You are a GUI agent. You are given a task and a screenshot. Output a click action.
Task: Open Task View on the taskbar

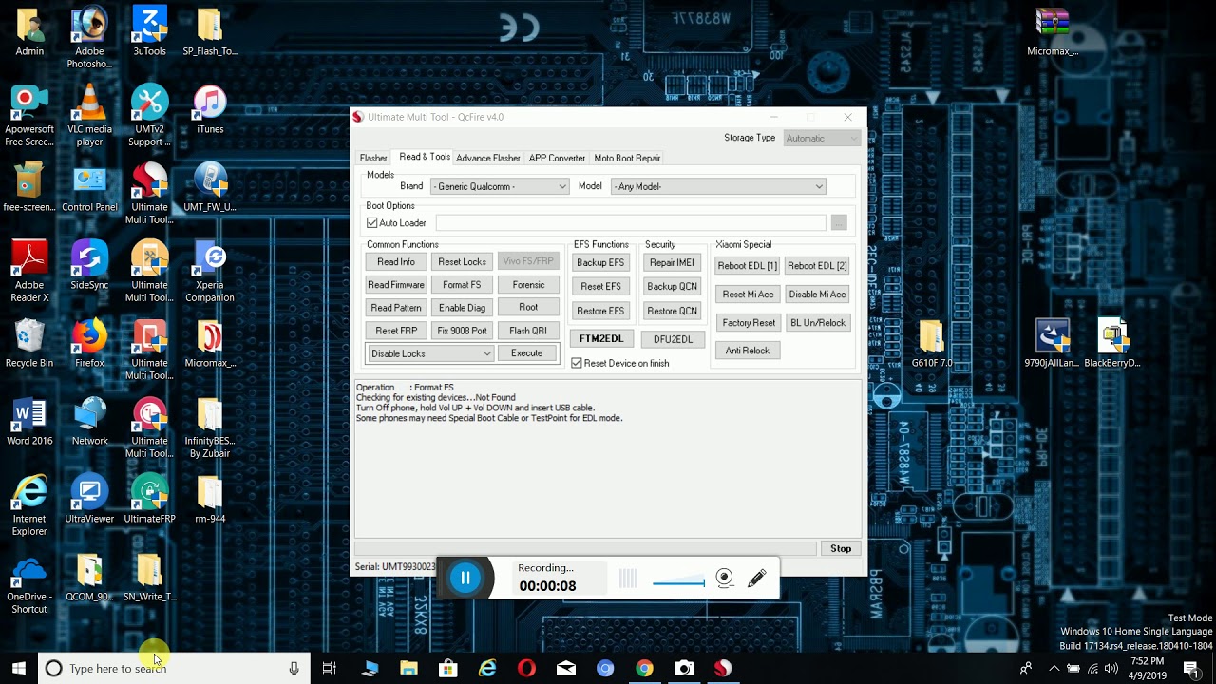pos(330,668)
